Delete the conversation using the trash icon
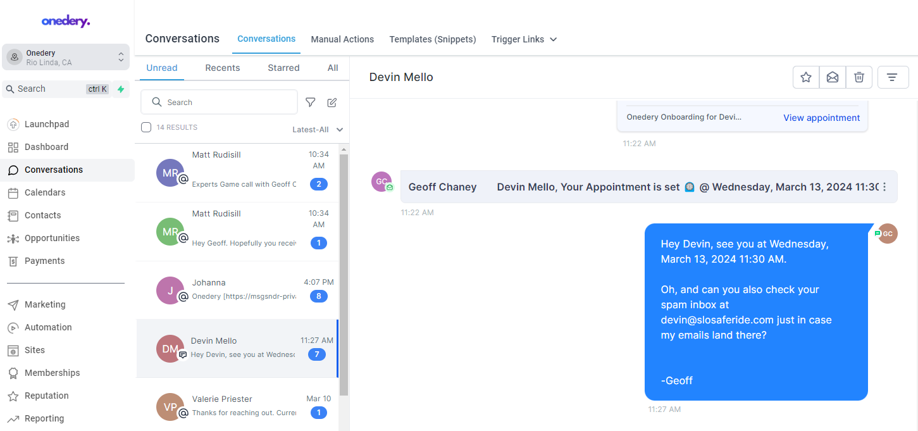918x431 pixels. pyautogui.click(x=859, y=77)
